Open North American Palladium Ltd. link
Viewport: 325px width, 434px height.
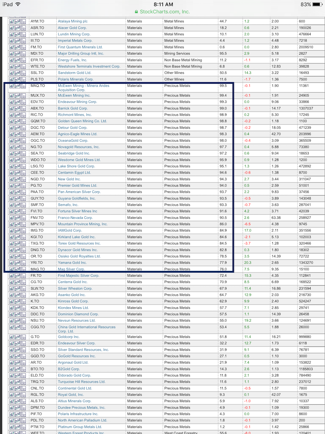point(82,420)
